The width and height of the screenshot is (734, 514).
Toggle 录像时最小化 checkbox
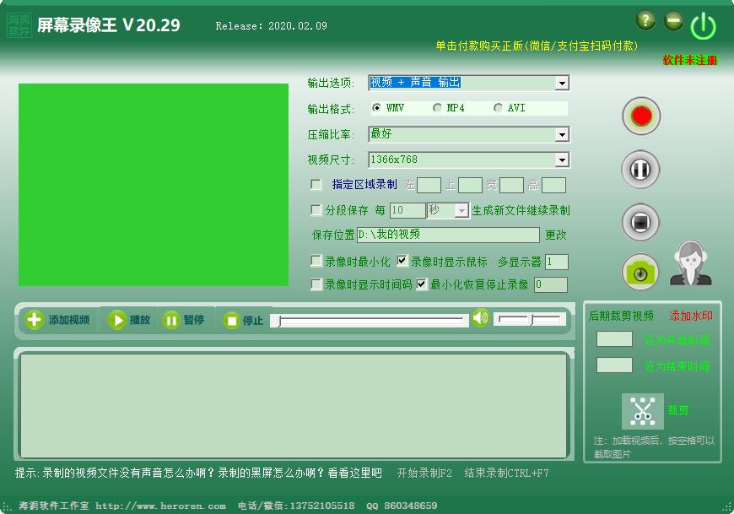coord(316,261)
